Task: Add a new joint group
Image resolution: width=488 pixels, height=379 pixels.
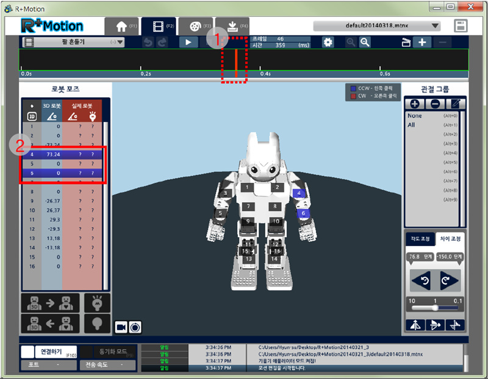Action: pos(414,104)
